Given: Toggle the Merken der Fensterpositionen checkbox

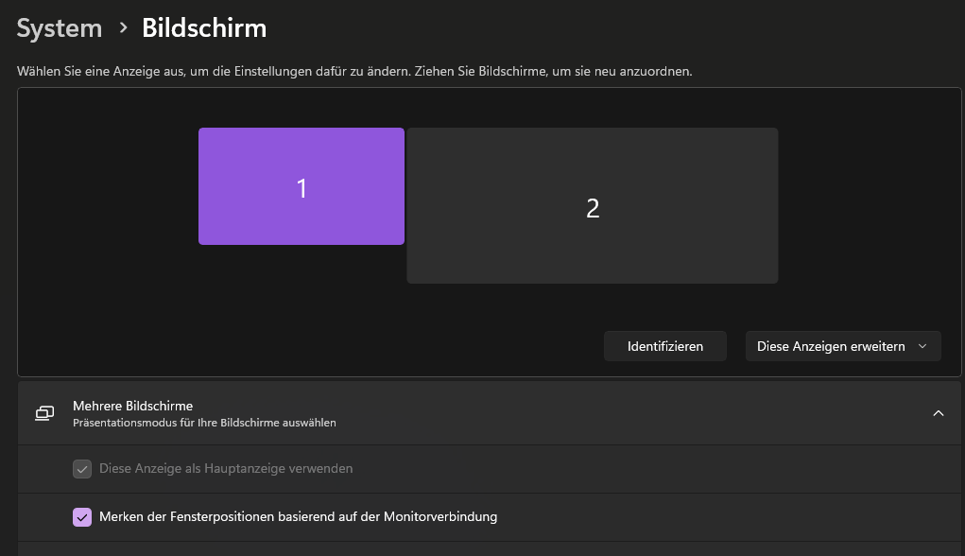Looking at the screenshot, I should [82, 517].
